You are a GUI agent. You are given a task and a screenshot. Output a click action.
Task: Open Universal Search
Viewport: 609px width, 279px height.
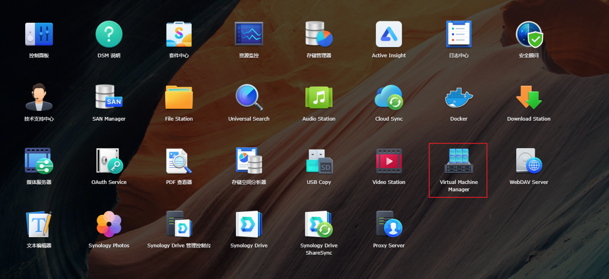(248, 97)
